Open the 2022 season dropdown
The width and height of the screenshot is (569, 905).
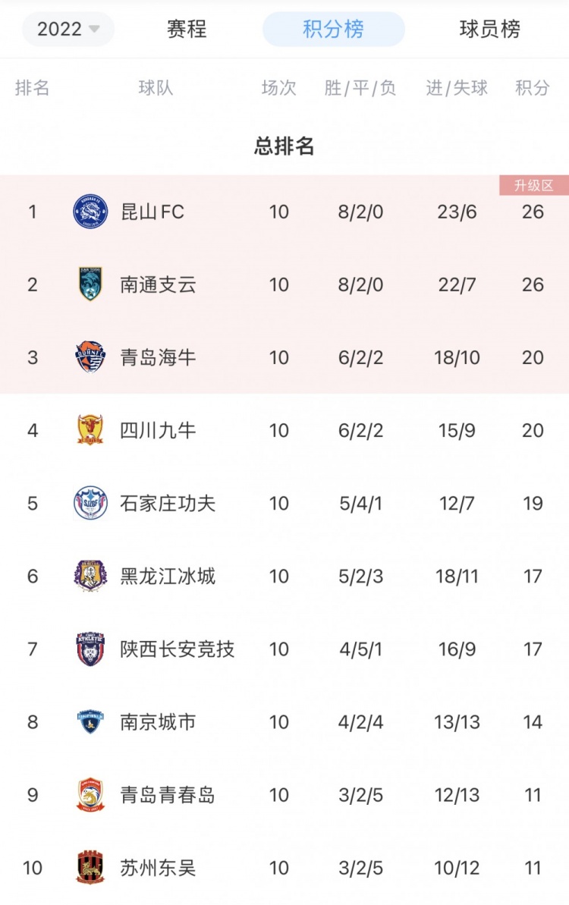point(68,29)
